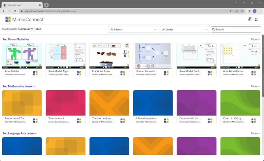Click the Chrome back arrow
264x161 pixels.
point(4,11)
